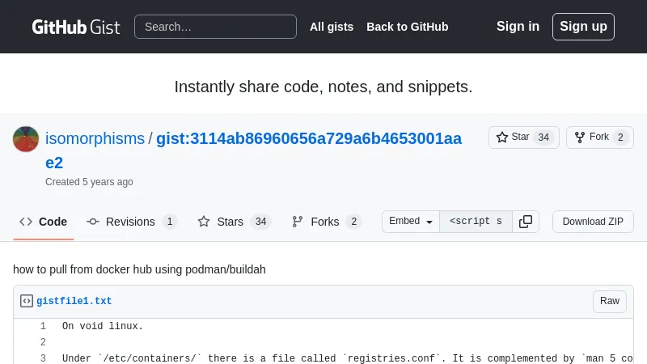This screenshot has width=647, height=364.
Task: Open the star count of 34
Action: click(x=543, y=138)
